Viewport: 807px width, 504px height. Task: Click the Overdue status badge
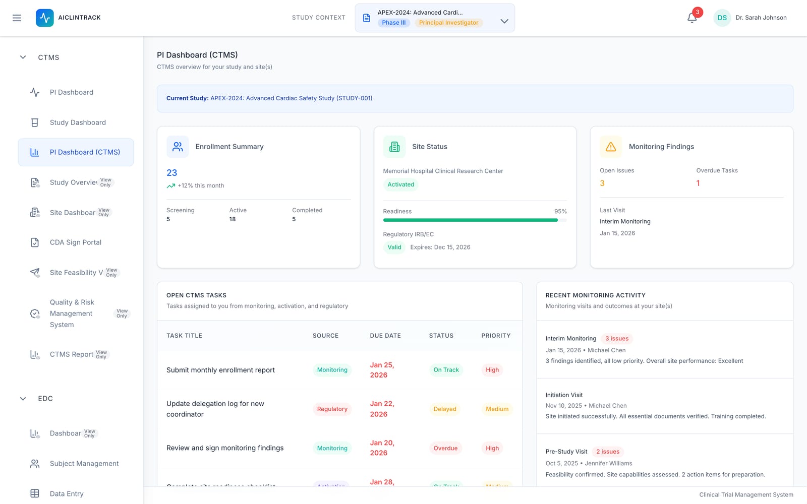click(x=445, y=448)
